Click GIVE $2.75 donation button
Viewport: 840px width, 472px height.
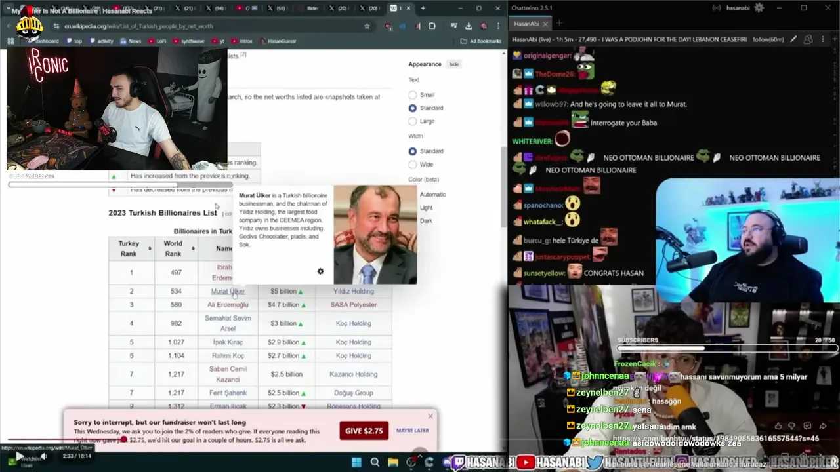coord(364,431)
